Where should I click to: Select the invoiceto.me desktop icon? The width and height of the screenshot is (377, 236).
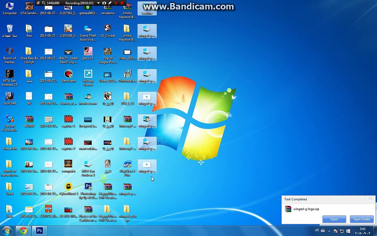coord(88,99)
